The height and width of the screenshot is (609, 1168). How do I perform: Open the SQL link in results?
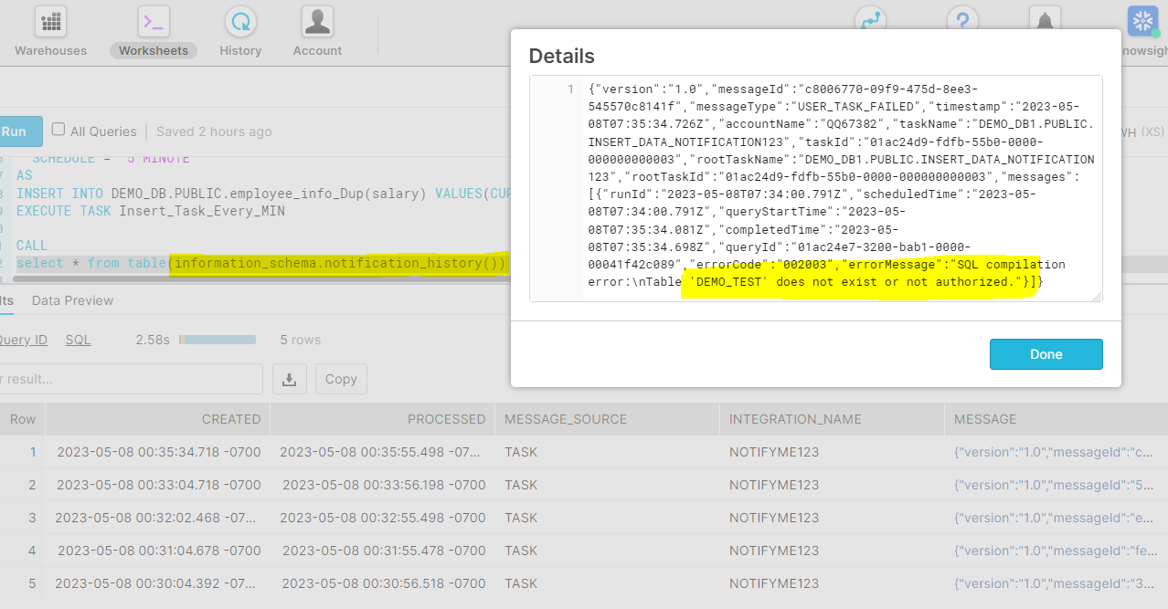(78, 340)
